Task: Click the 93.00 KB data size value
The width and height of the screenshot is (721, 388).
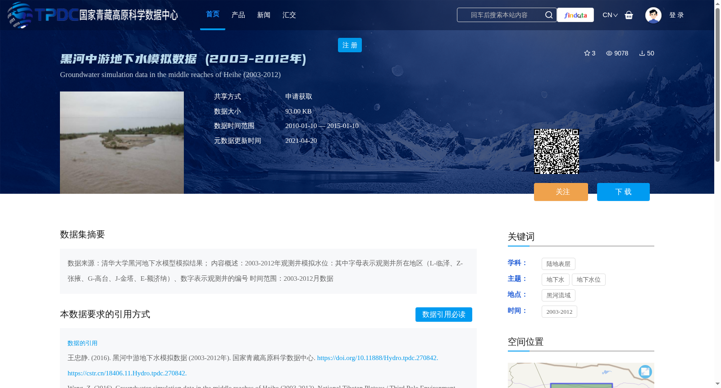Action: (x=298, y=111)
